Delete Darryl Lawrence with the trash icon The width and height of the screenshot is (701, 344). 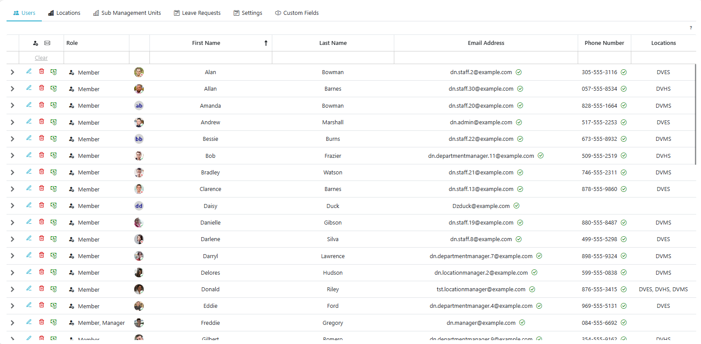tap(41, 255)
